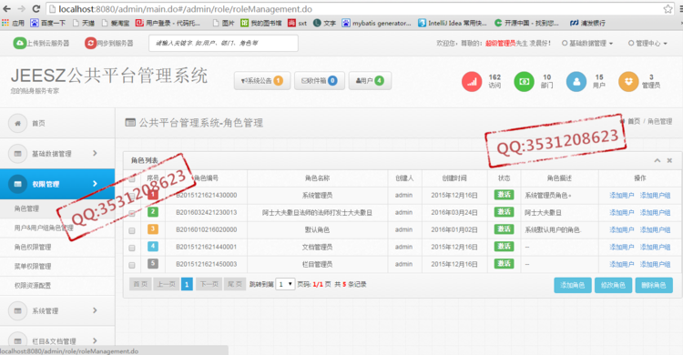This screenshot has width=683, height=355.
Task: Collapse 权限管理 sidebar chevron
Action: tap(95, 184)
